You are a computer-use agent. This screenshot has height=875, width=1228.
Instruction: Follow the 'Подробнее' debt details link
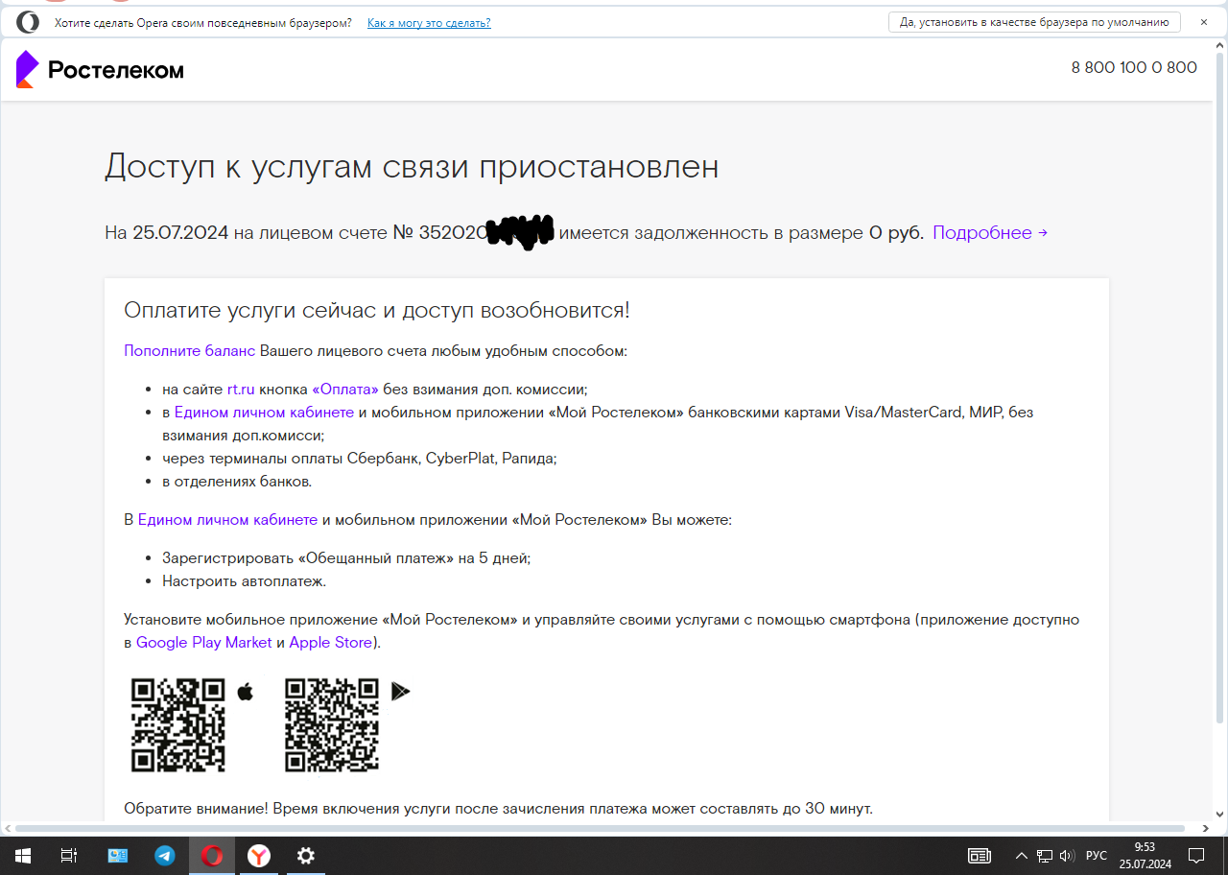[989, 232]
